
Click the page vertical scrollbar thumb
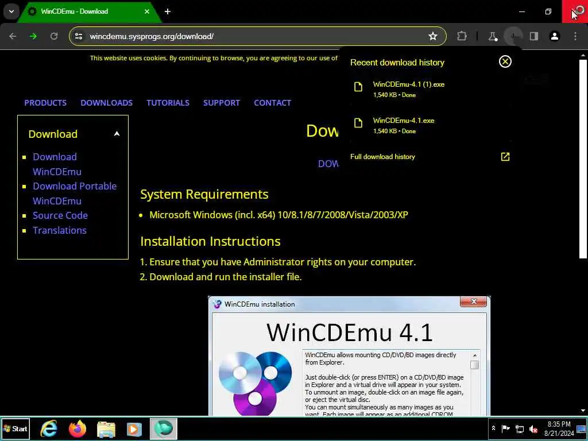click(583, 158)
